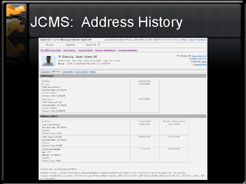Click Probation until n/a text
The height and width of the screenshot is (184, 246).
(x=197, y=59)
